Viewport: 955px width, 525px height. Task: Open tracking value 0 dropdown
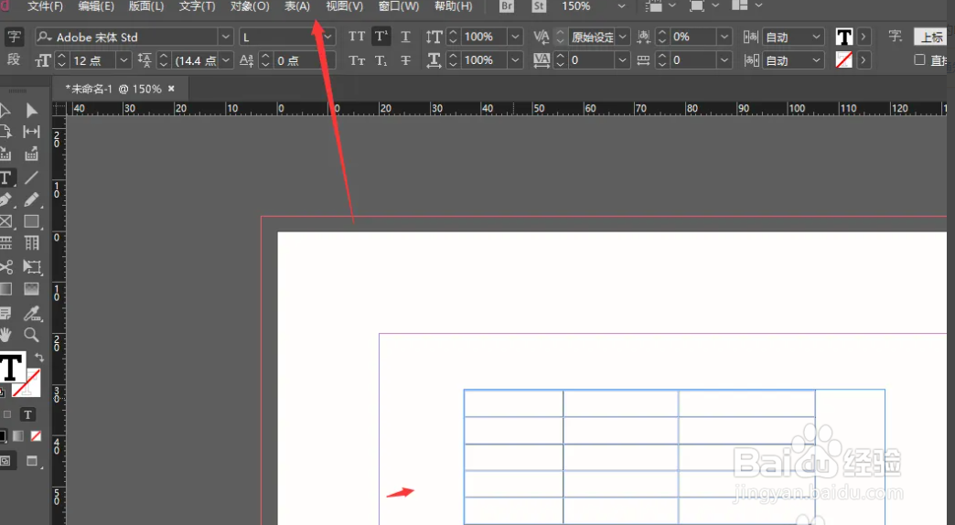click(622, 60)
